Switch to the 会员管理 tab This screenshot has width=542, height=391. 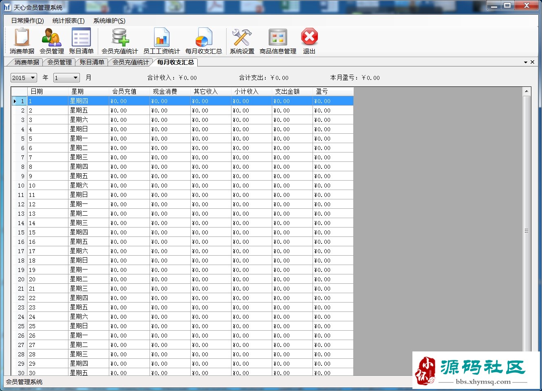[59, 62]
